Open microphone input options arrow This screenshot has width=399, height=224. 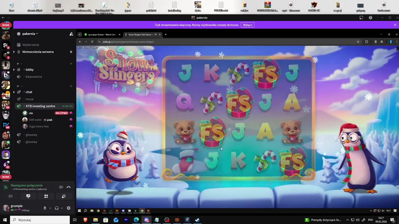click(50, 208)
